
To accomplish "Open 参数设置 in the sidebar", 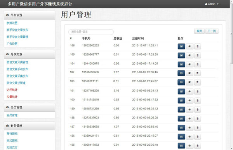I will pos(12,23).
